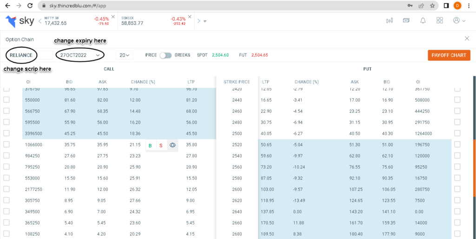Open notifications bell icon
Viewport: 476px width, 239px height.
point(423,20)
